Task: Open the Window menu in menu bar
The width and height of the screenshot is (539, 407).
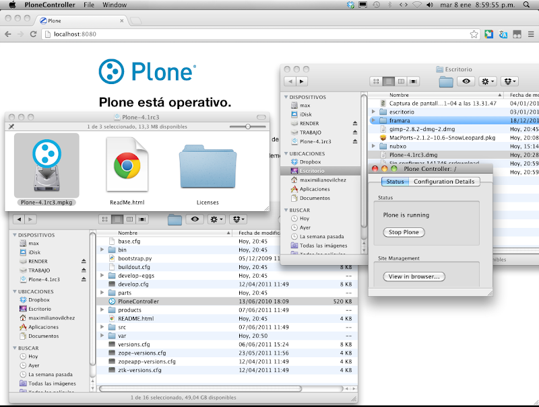Action: [115, 5]
